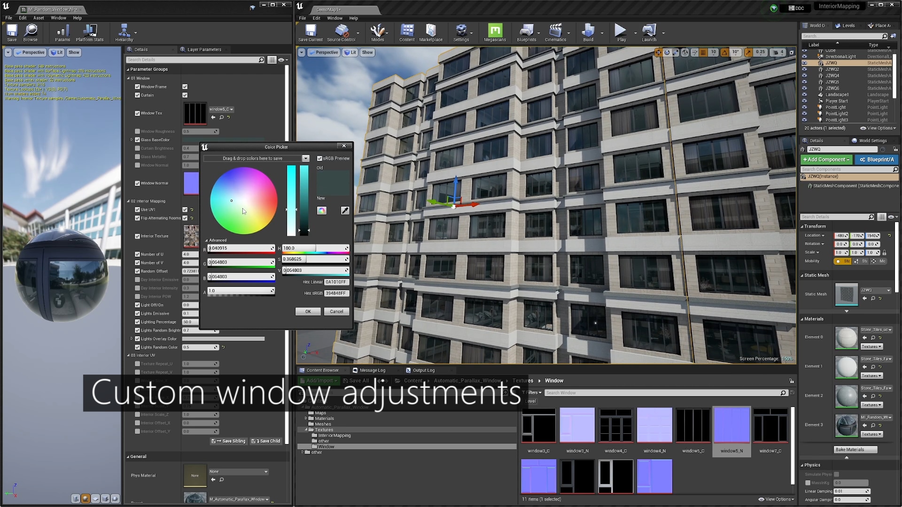Toggle visibility of the JZWQ2 actor

[x=805, y=69]
